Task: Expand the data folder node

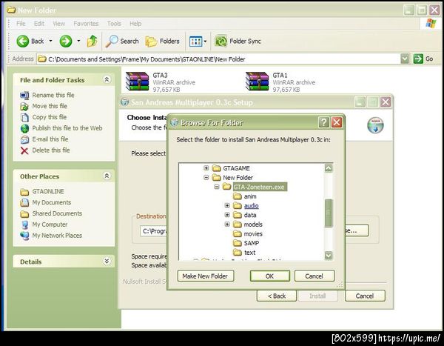Action: (x=227, y=215)
